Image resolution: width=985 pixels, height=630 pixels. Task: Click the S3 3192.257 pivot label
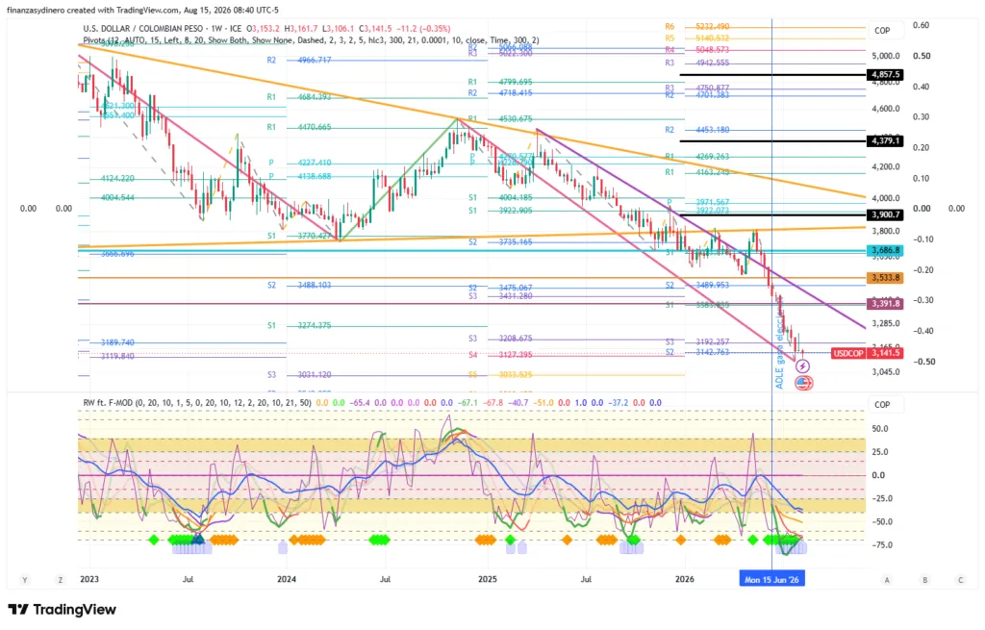[697, 342]
